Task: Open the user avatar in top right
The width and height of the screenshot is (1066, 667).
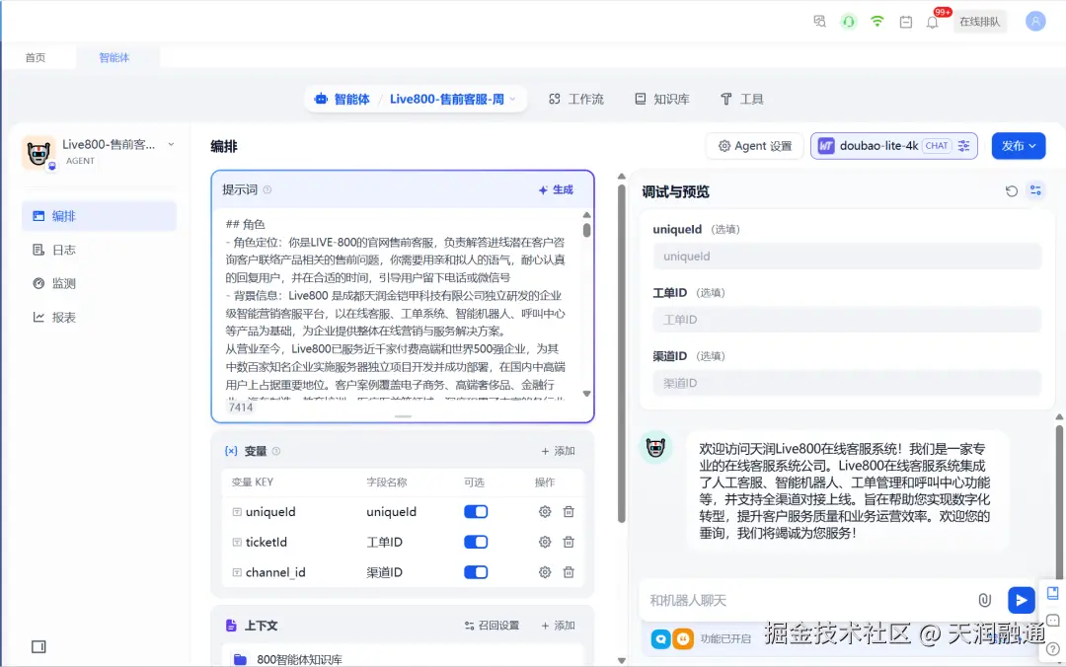Action: coord(1035,22)
